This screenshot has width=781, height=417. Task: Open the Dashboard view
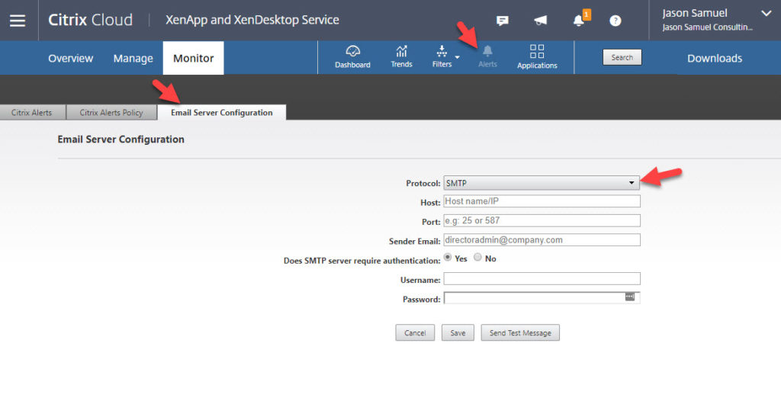(x=352, y=57)
